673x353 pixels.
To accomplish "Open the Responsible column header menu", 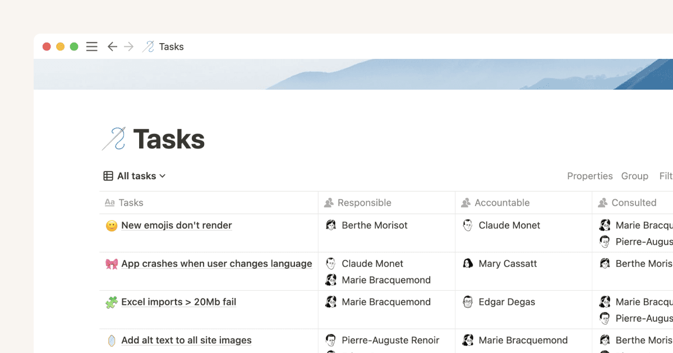I will point(364,203).
